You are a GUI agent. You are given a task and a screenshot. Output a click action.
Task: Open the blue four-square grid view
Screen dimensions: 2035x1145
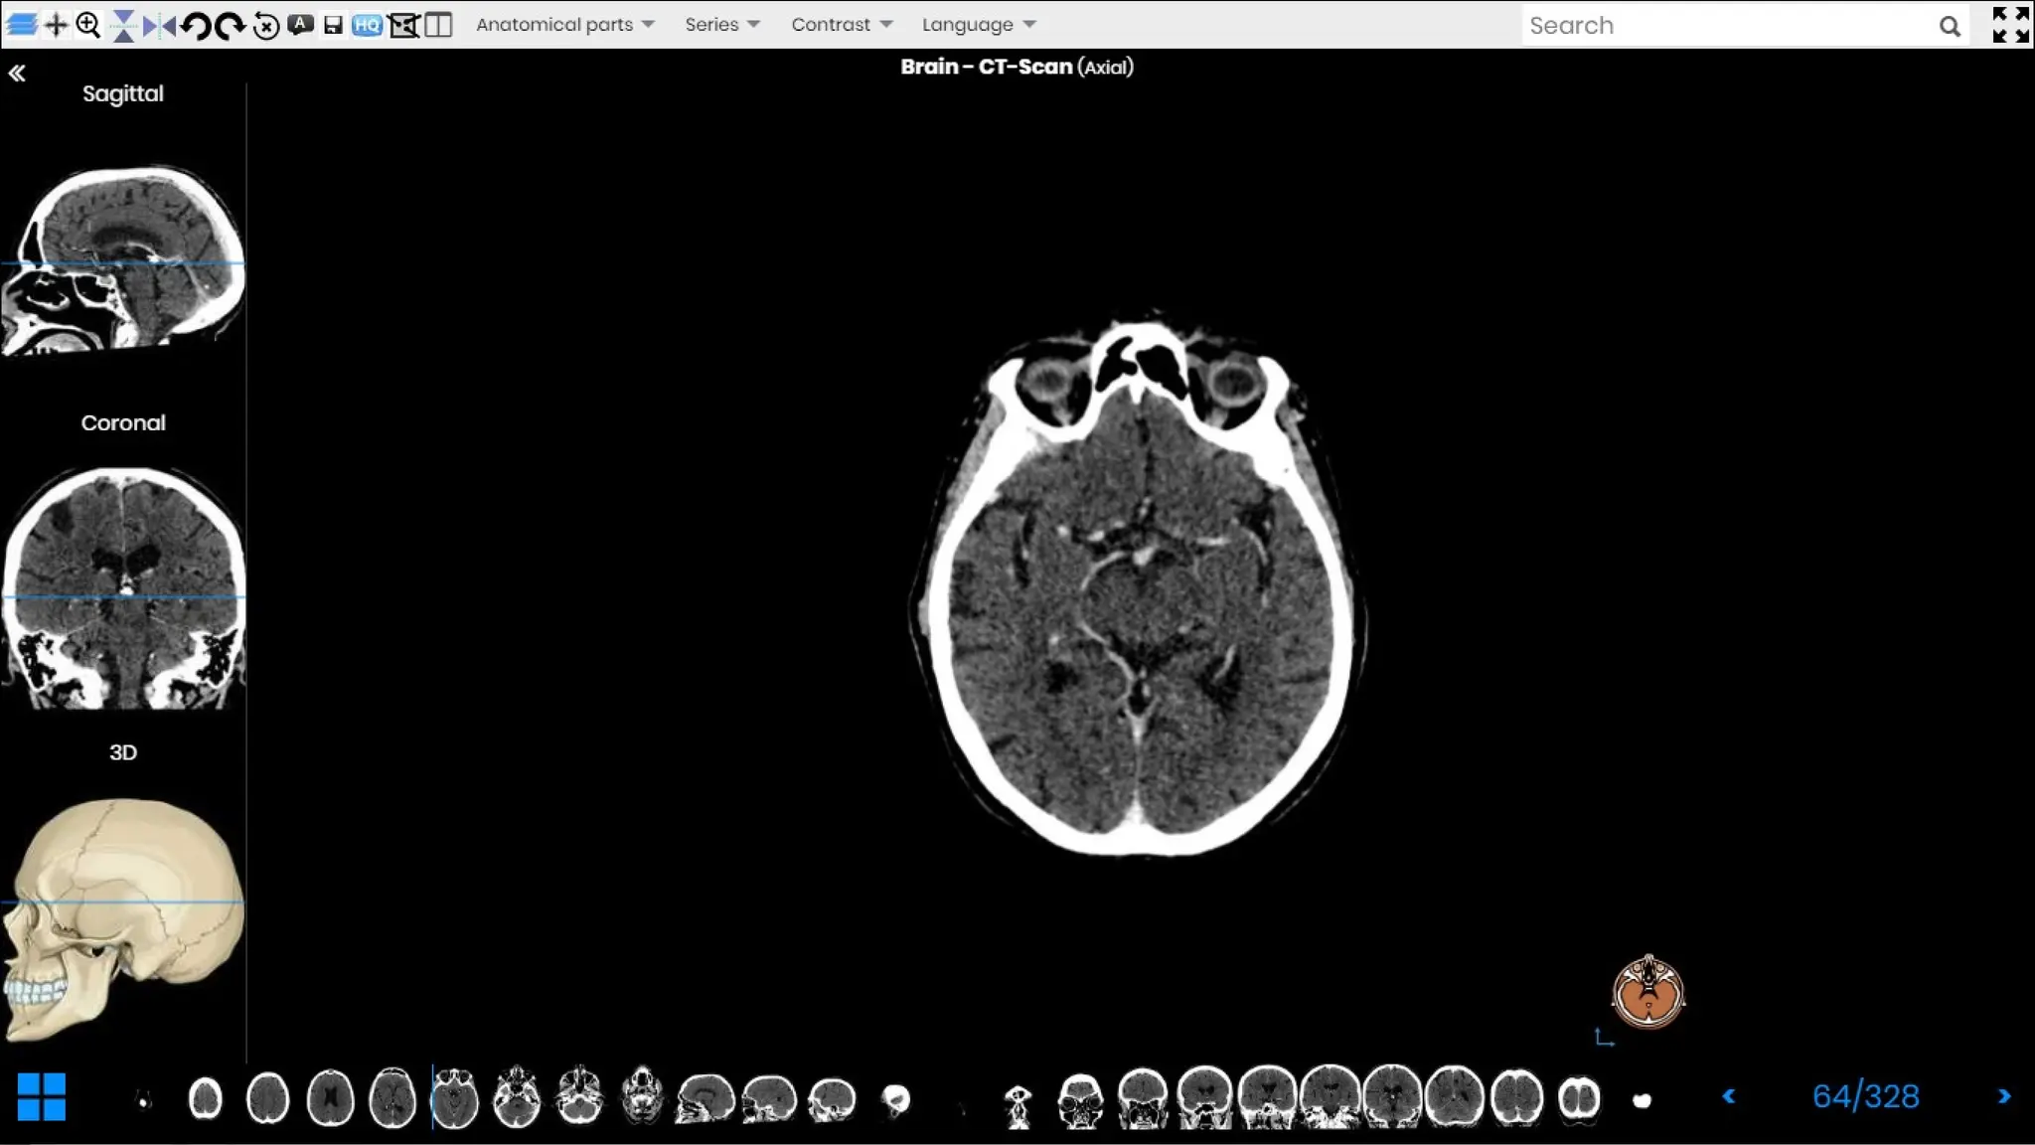point(42,1097)
